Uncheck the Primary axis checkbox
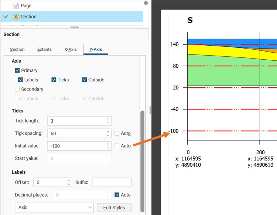 [17, 70]
